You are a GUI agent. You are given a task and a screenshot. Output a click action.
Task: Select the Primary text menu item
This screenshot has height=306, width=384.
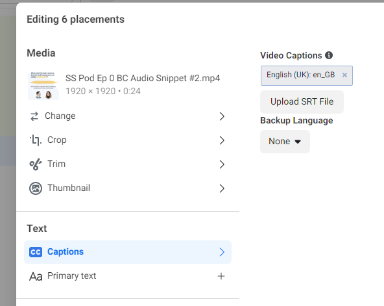coord(128,276)
